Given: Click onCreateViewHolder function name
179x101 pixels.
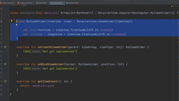Looking at the screenshot, I should tap(52, 47).
